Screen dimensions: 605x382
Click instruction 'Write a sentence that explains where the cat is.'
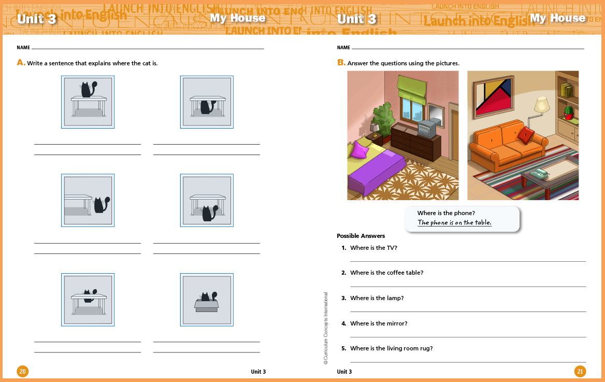[92, 63]
